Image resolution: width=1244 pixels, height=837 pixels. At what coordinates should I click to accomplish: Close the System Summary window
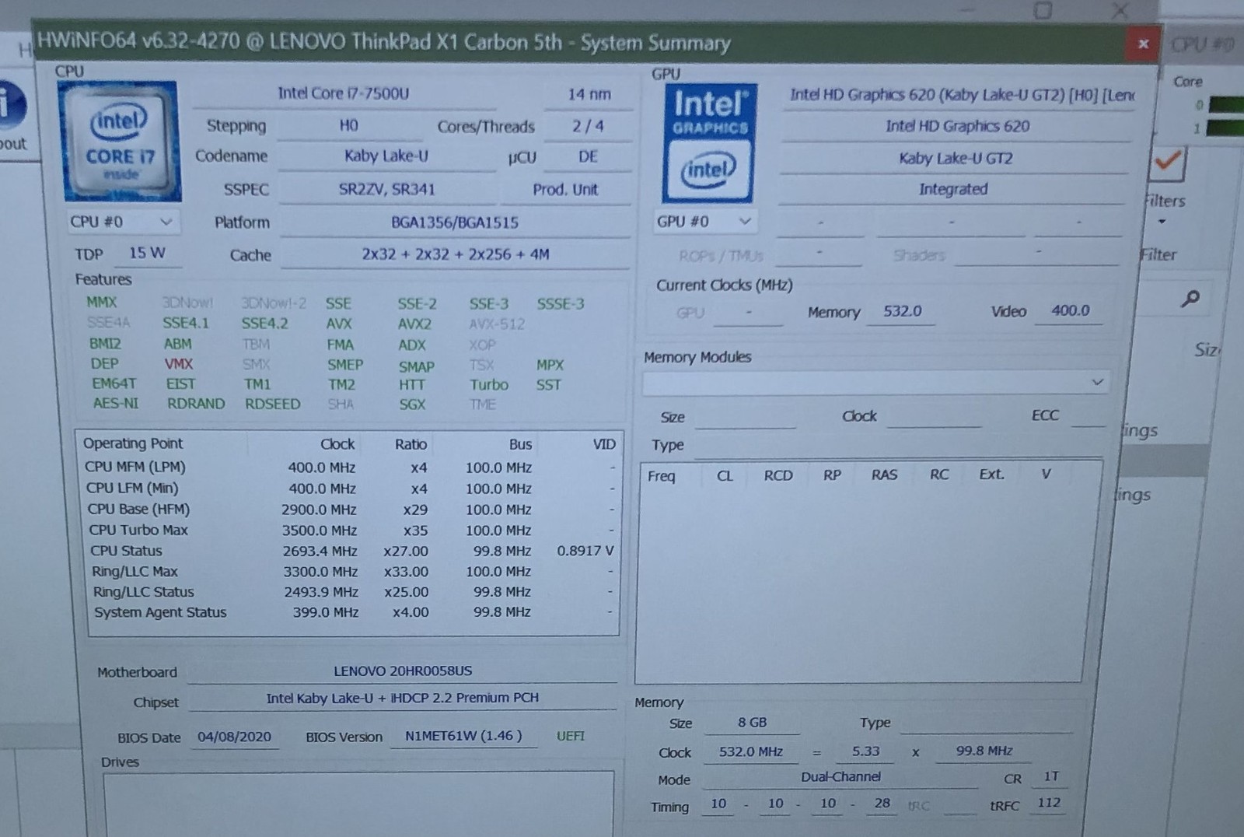pyautogui.click(x=1143, y=44)
